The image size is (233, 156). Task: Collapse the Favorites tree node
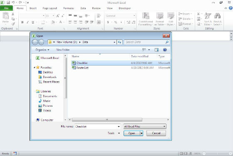(34, 67)
